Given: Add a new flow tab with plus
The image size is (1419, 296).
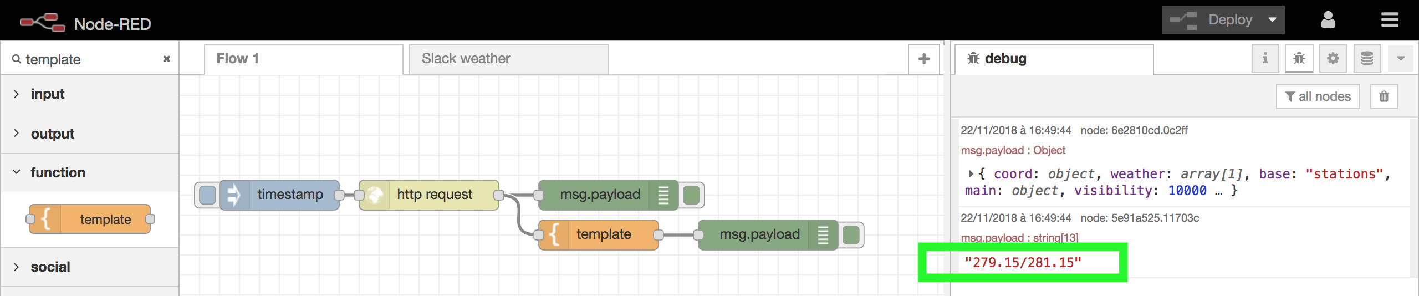Looking at the screenshot, I should pos(923,59).
